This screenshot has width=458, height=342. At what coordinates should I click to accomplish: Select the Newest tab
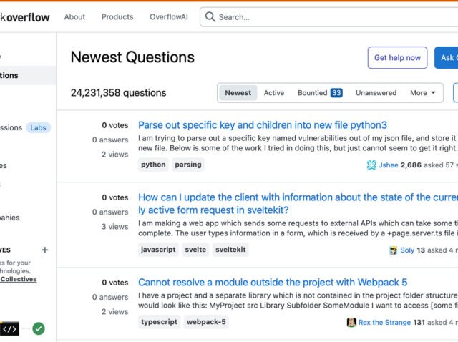(238, 93)
